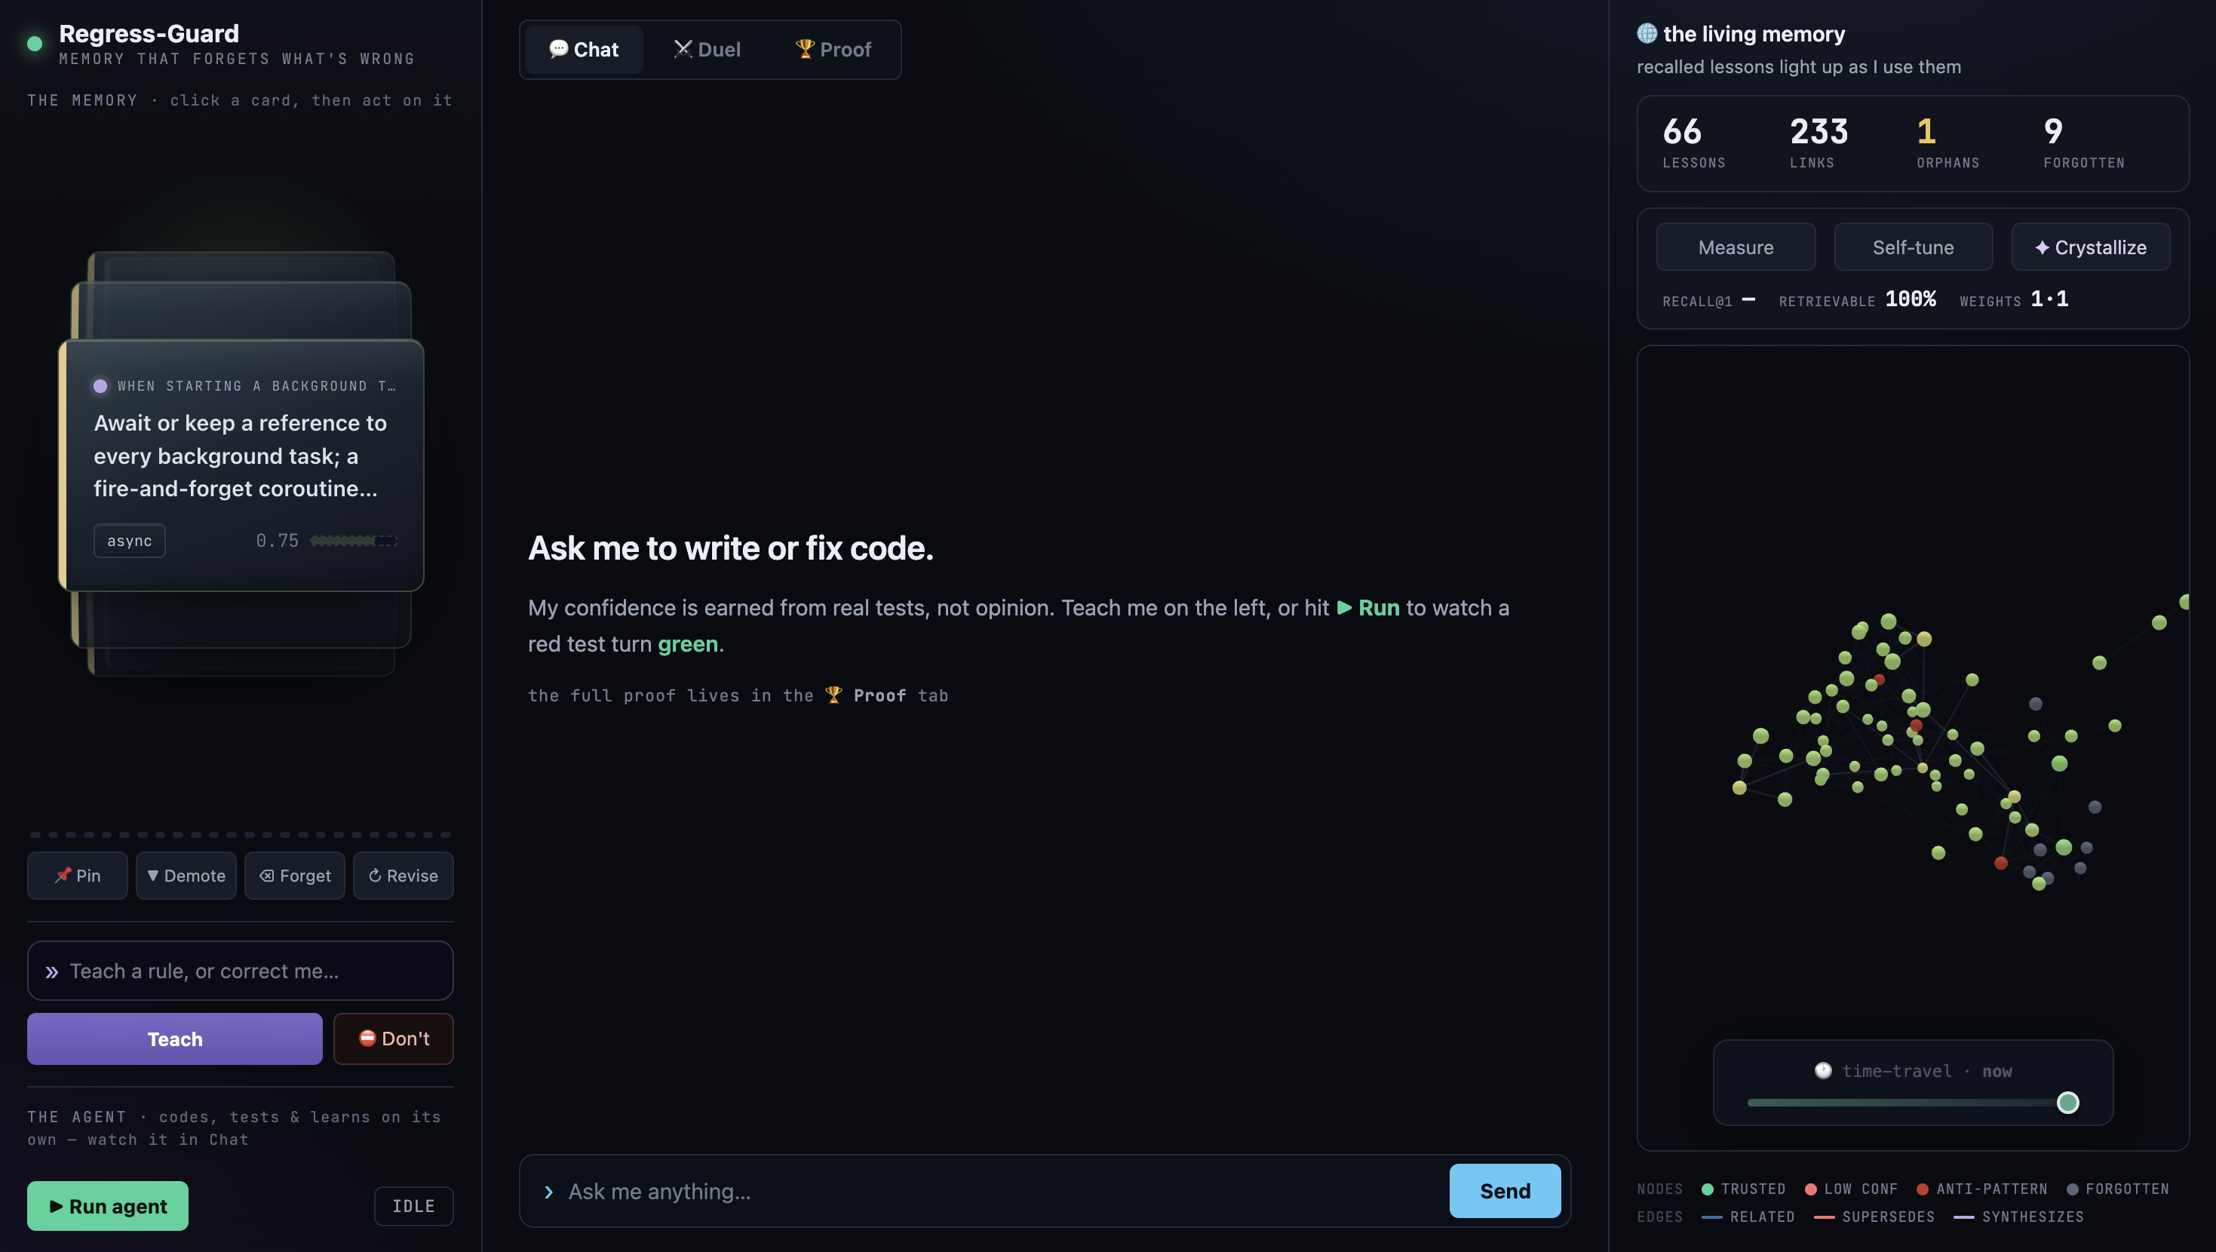The image size is (2216, 1252).
Task: Click the Crystallize sparkle button
Action: [2090, 247]
